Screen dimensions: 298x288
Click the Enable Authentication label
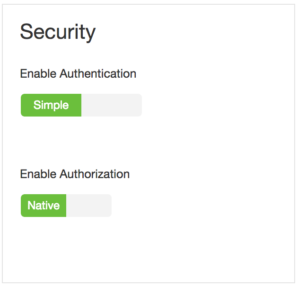pos(78,74)
